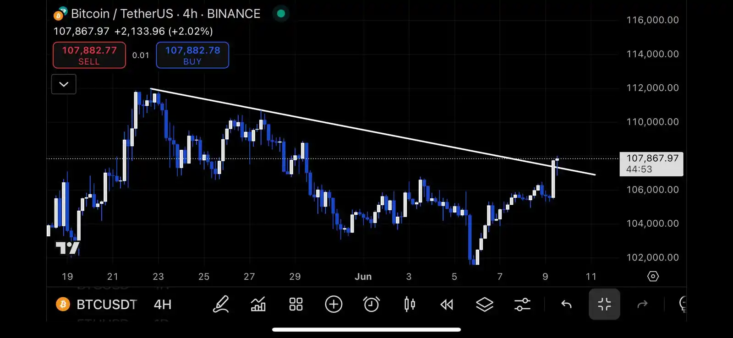Click the +2,133.96 (+2.02%) change text
Viewport: 733px width, 338px height.
(164, 31)
